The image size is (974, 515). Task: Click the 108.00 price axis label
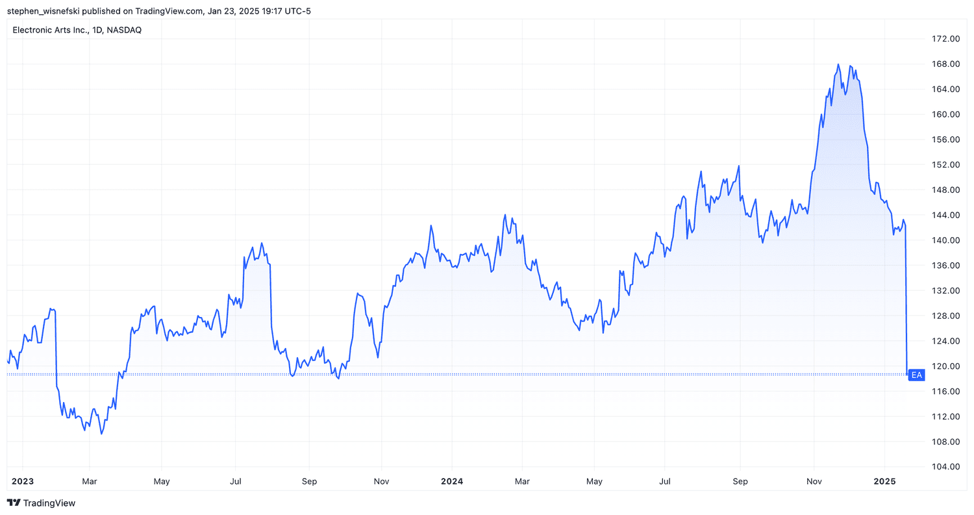coord(946,442)
